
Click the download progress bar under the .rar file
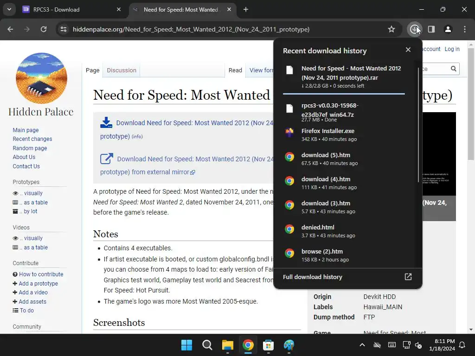344,94
